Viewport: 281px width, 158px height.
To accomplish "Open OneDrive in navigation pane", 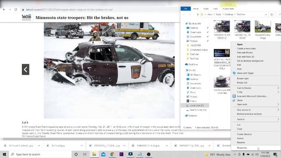I will point(193,65).
